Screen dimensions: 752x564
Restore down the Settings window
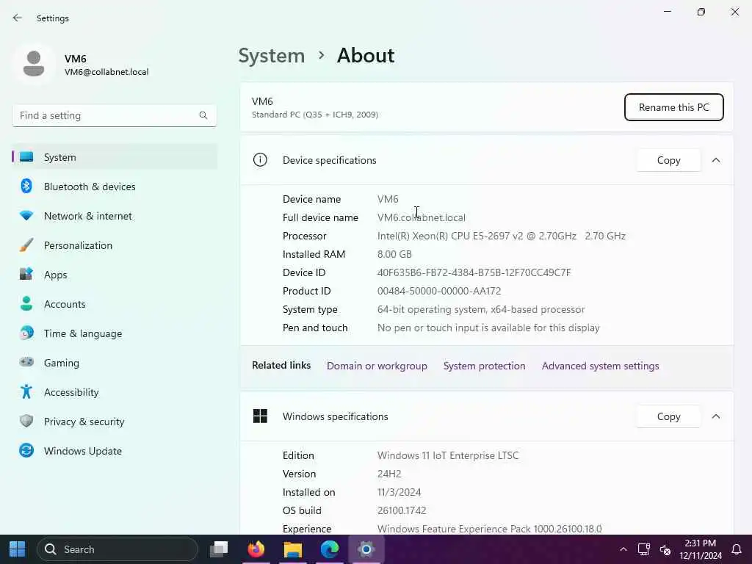pyautogui.click(x=701, y=12)
